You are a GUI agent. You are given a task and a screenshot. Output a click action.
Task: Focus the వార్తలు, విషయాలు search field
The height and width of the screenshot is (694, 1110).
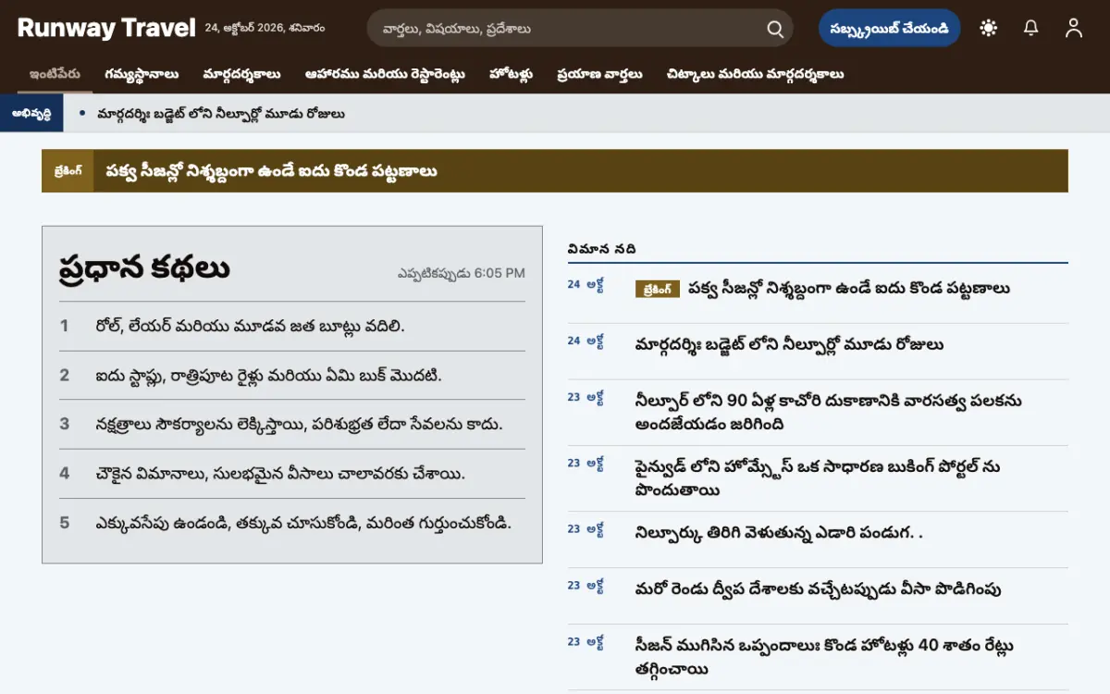coord(580,28)
